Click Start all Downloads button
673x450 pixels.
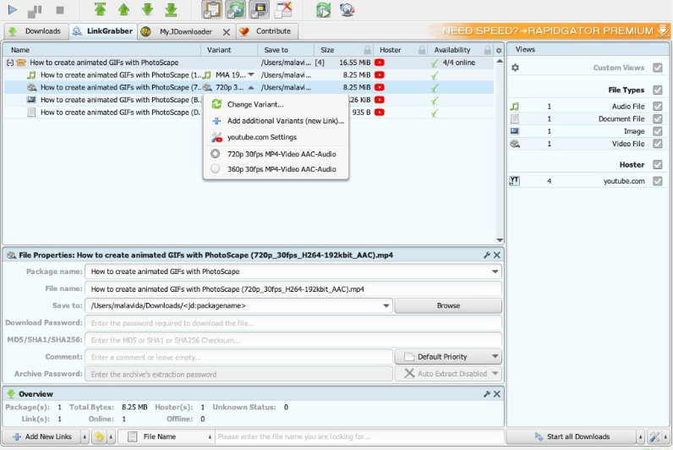[572, 436]
